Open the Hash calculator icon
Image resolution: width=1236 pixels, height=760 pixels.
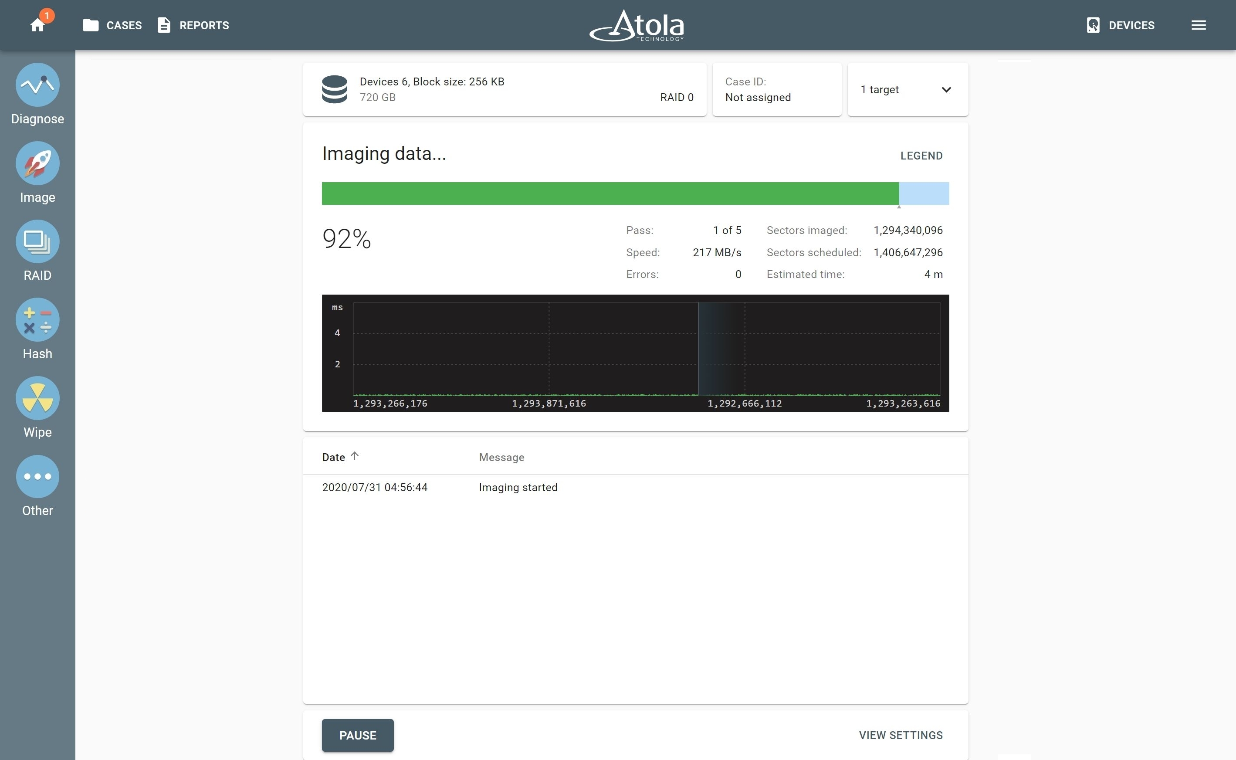pos(37,320)
